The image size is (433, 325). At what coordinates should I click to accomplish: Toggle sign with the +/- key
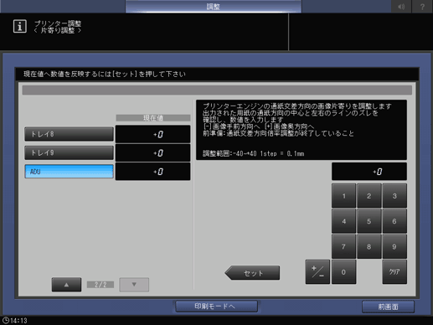(317, 272)
